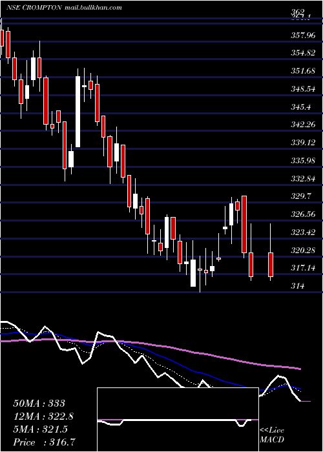This screenshot has height=452, width=323.
Task: Click the price label '323.42'
Action: 304,232
